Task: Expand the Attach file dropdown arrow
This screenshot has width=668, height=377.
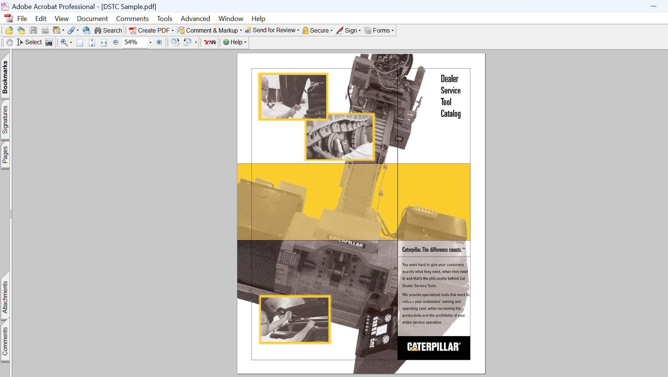Action: (x=78, y=30)
